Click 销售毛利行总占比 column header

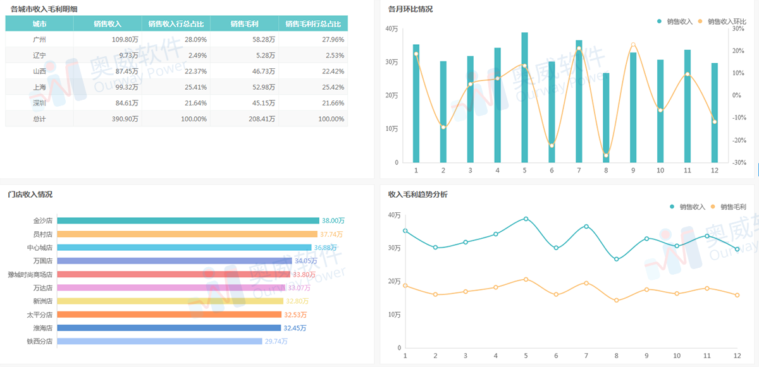(313, 23)
